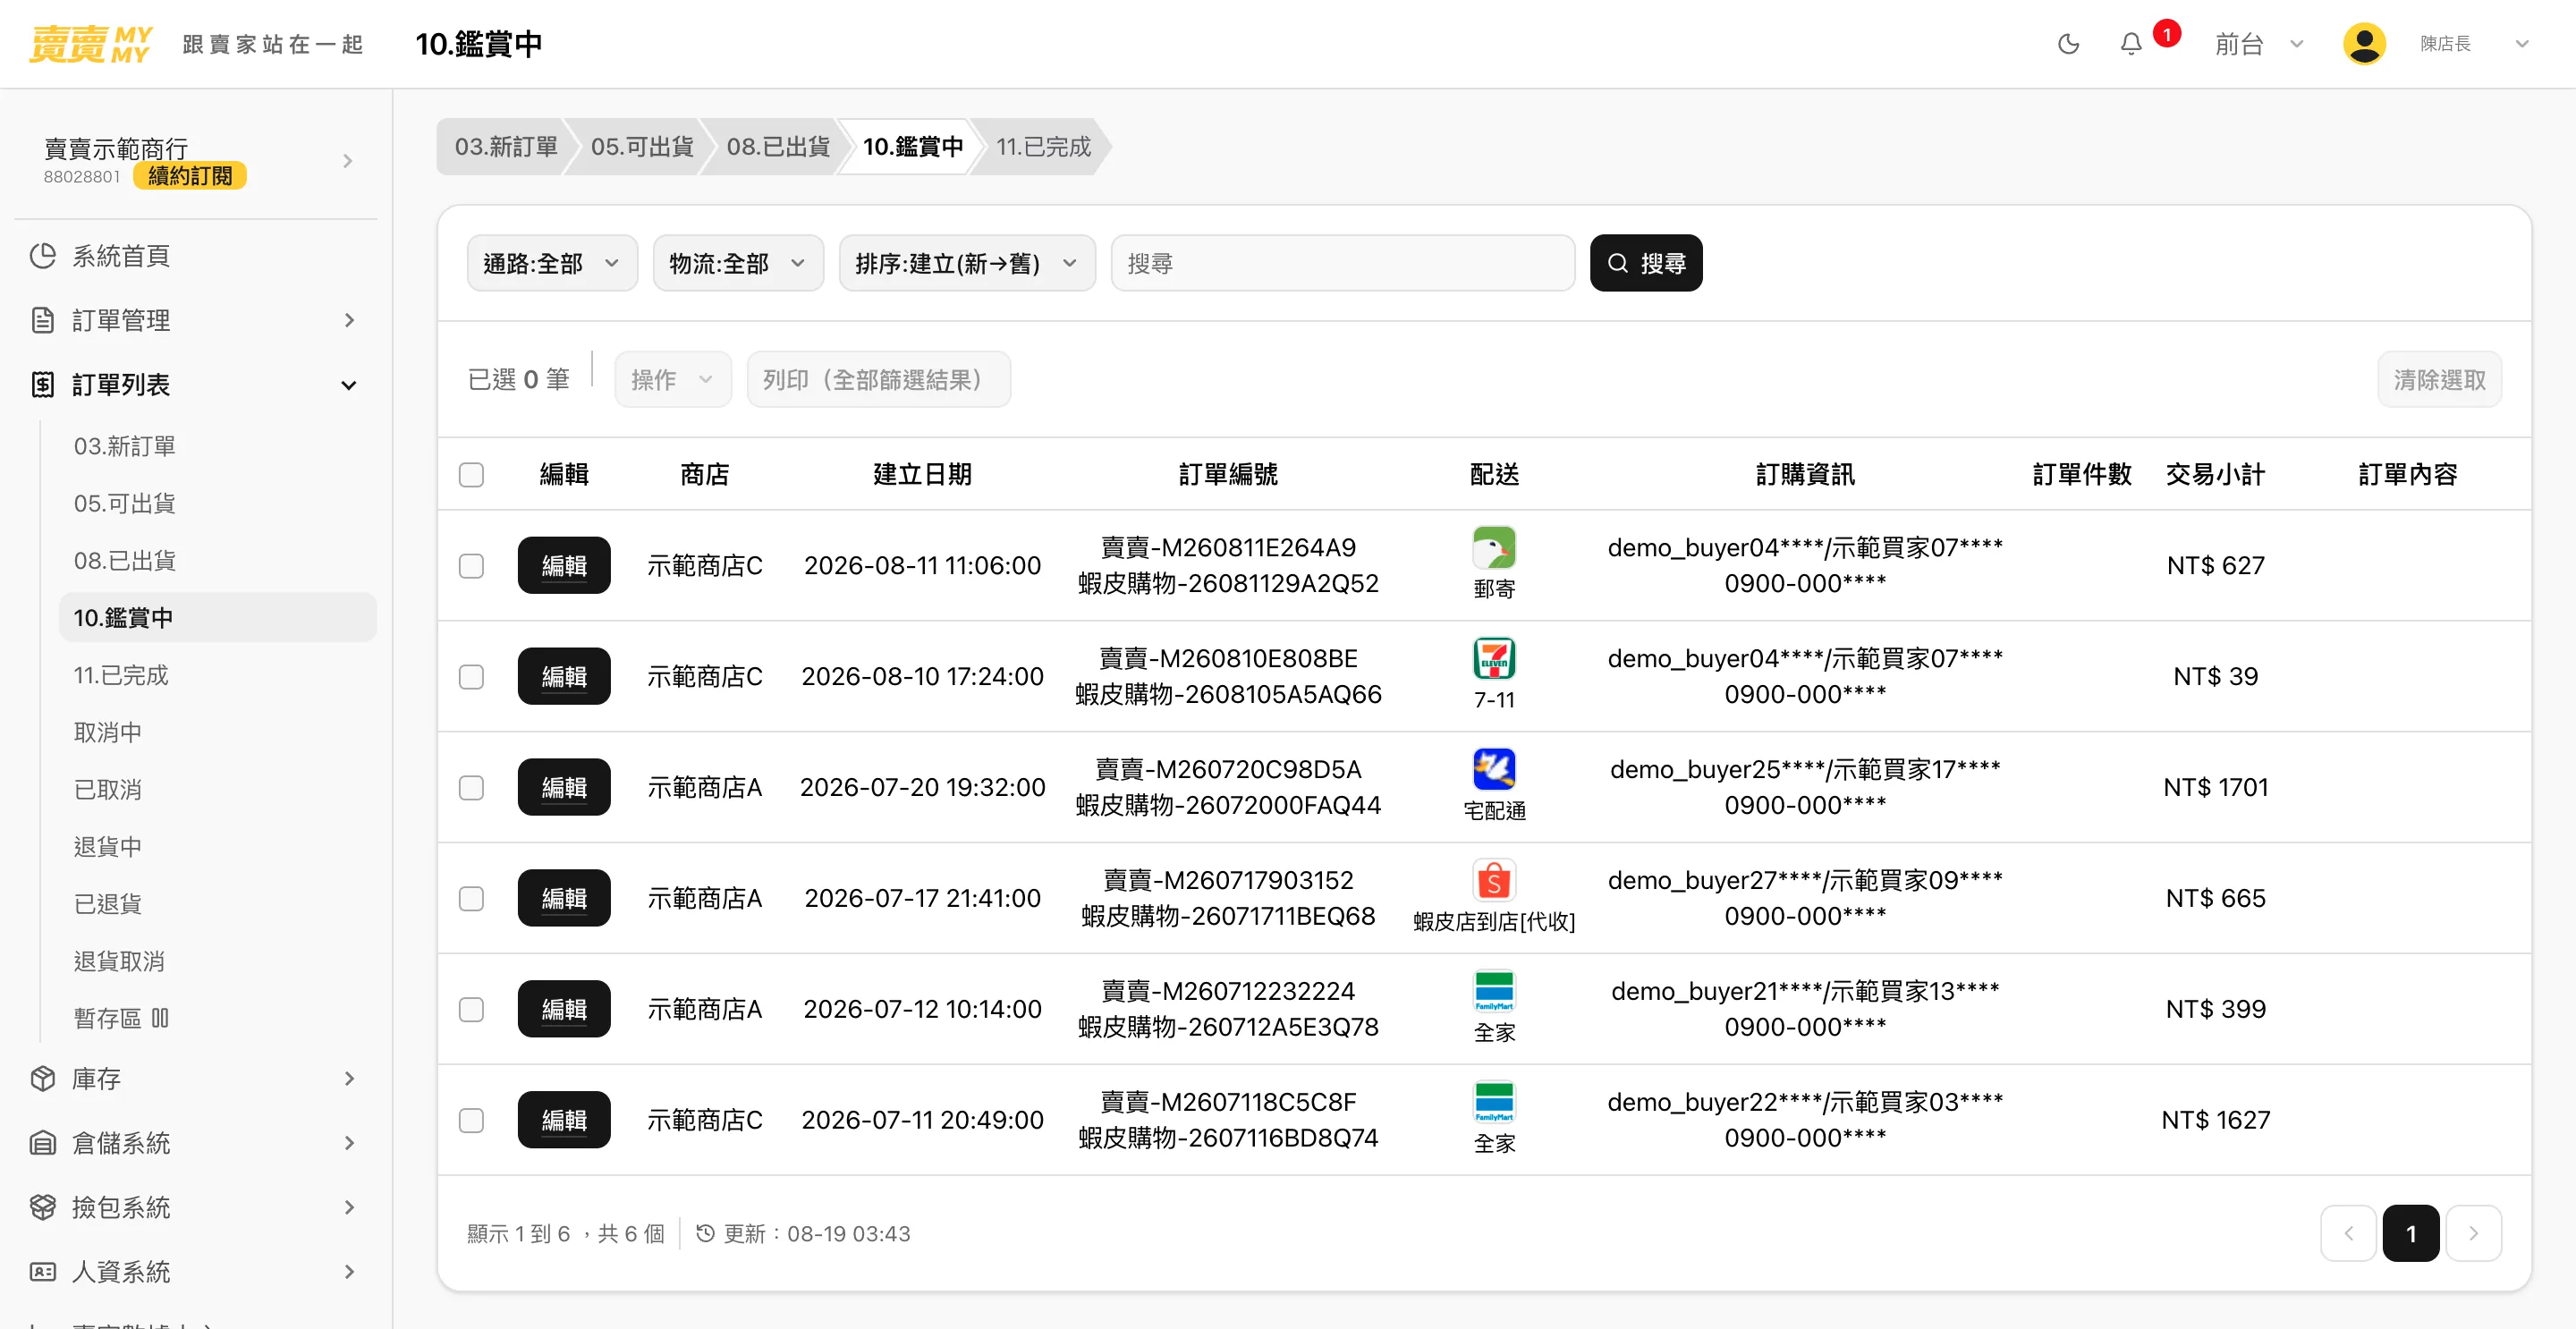Toggle the select-all header checkbox

(x=471, y=474)
